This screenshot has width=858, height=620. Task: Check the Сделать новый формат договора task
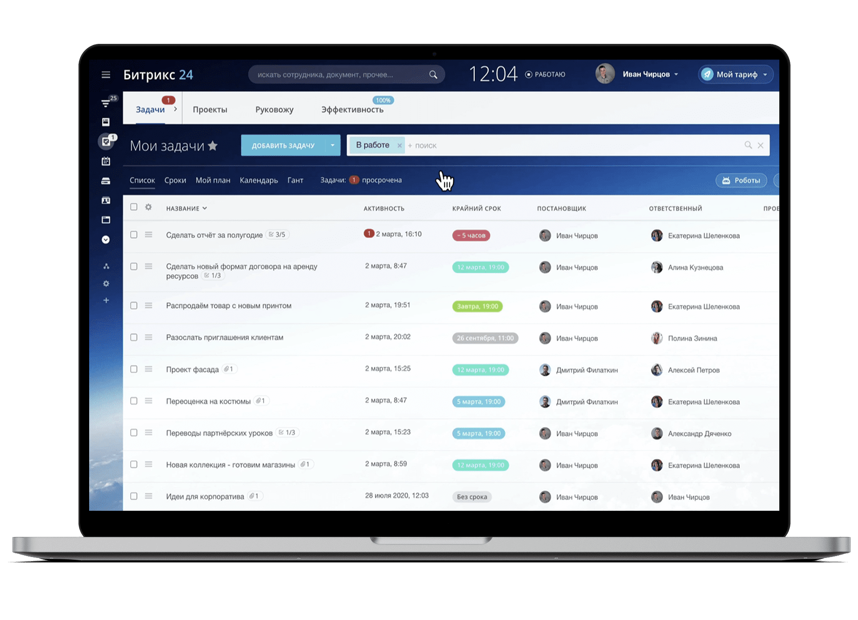tap(134, 266)
